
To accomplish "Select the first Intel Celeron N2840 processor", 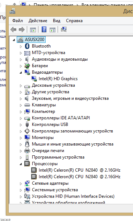I will click(x=79, y=170).
